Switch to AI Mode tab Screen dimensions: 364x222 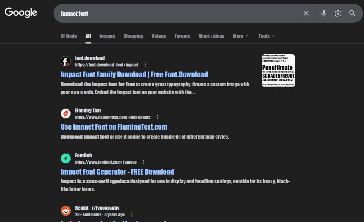click(x=69, y=36)
